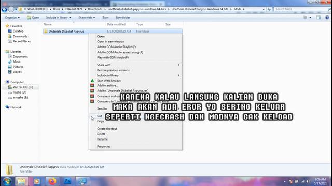This screenshot has width=332, height=186.
Task: Choose Copy in context menu
Action: (x=136, y=121)
